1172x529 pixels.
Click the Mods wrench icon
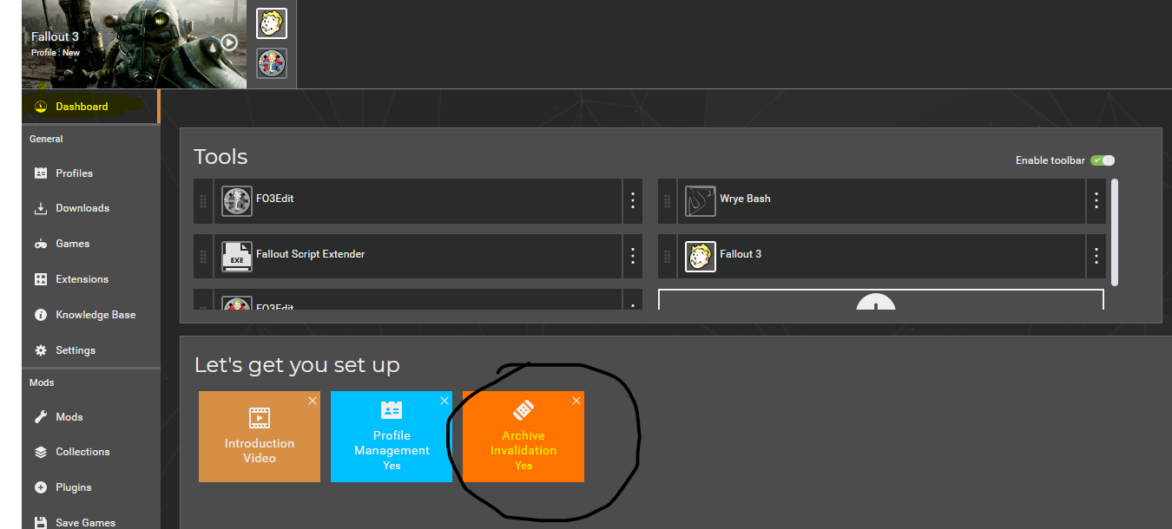(40, 417)
